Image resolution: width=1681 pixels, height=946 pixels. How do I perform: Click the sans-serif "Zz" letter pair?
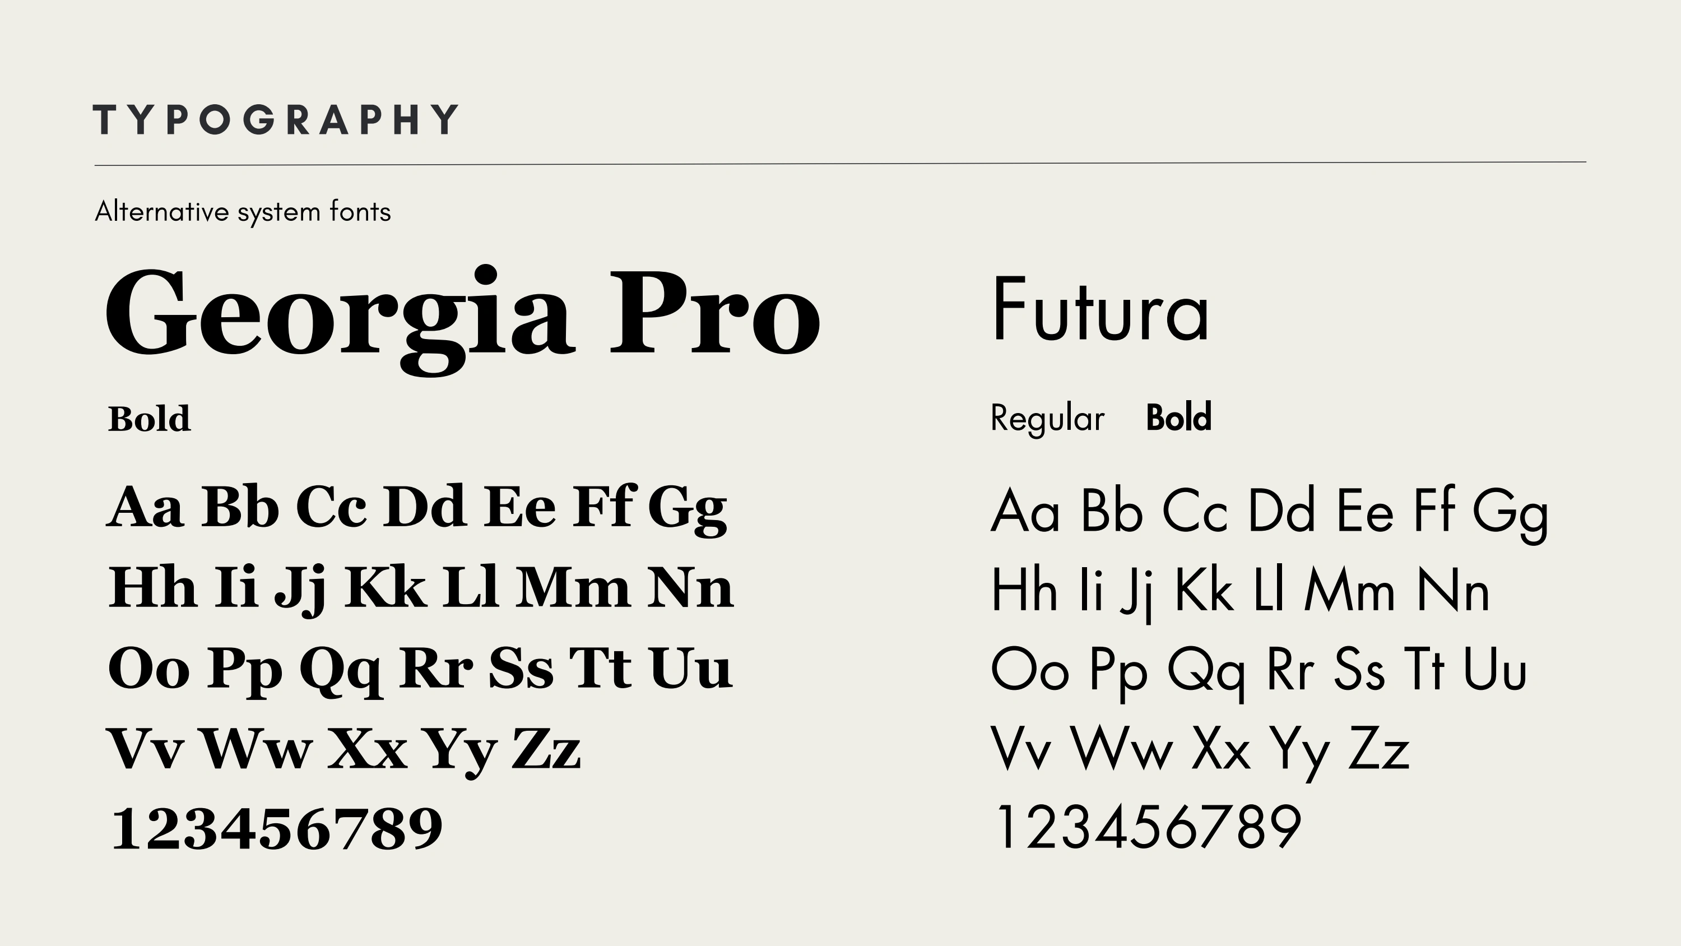coord(1378,749)
